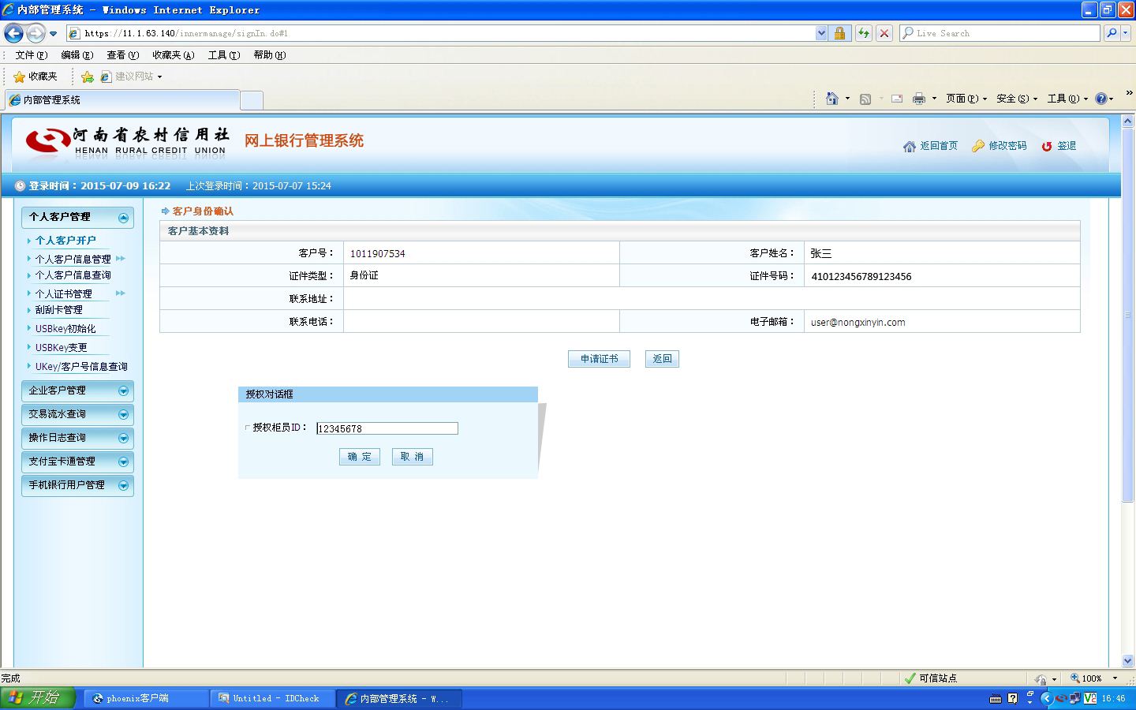Click the IE Back navigation arrow
This screenshot has height=710, width=1136.
point(13,33)
